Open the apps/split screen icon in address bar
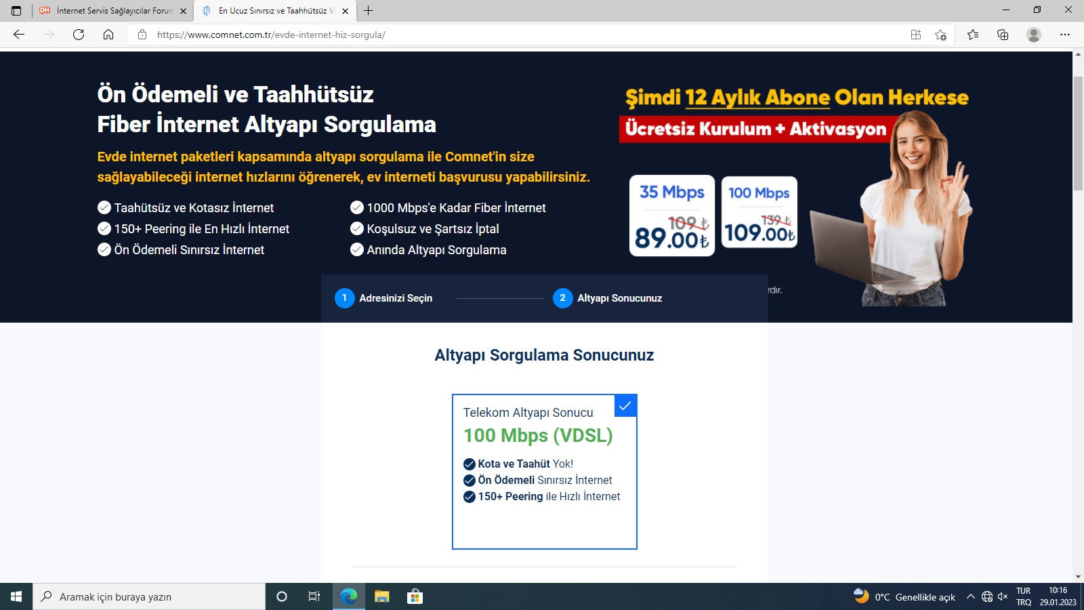The height and width of the screenshot is (610, 1084). (x=916, y=35)
